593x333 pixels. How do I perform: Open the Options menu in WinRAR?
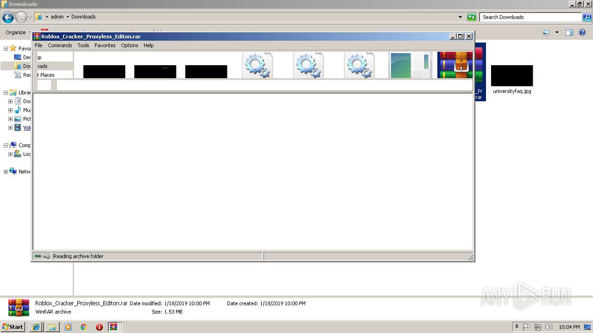click(130, 45)
